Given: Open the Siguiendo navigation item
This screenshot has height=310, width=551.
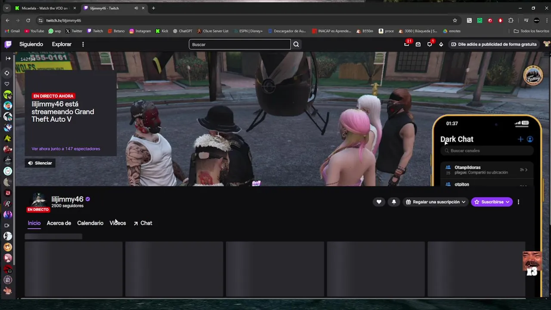Looking at the screenshot, I should [31, 44].
